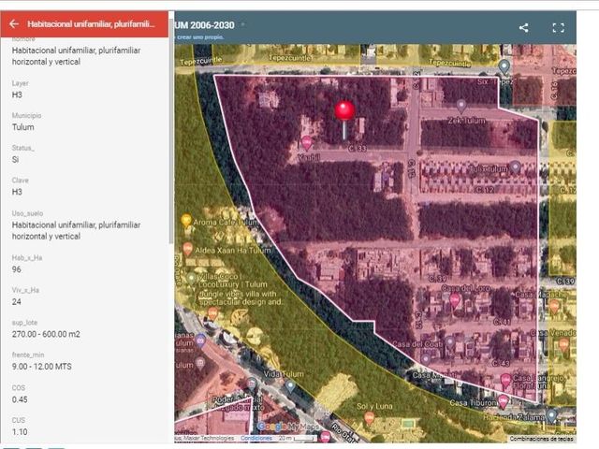Open the Casa Tiburon lodging pin
This screenshot has height=449, width=599.
[504, 401]
